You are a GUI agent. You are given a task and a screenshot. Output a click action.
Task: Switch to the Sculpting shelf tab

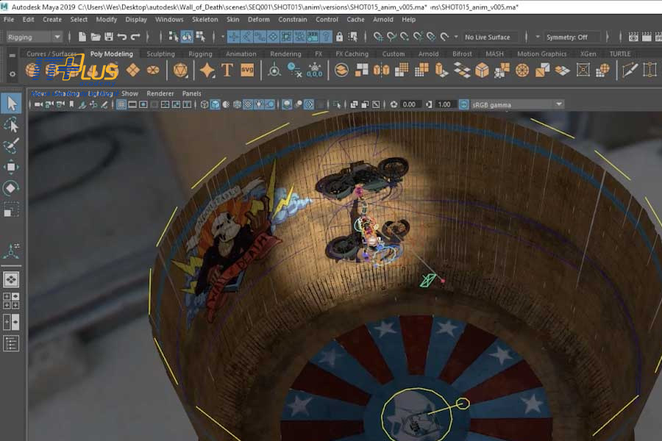click(160, 54)
